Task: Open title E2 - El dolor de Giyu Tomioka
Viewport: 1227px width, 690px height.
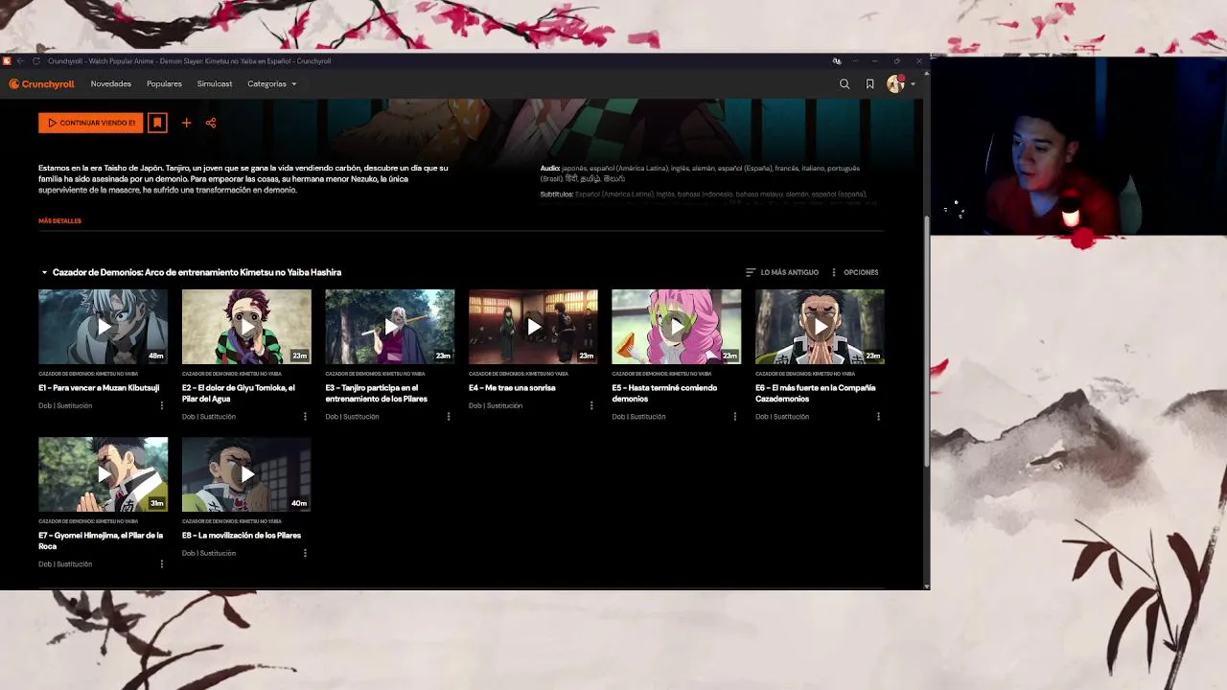Action: pyautogui.click(x=239, y=393)
